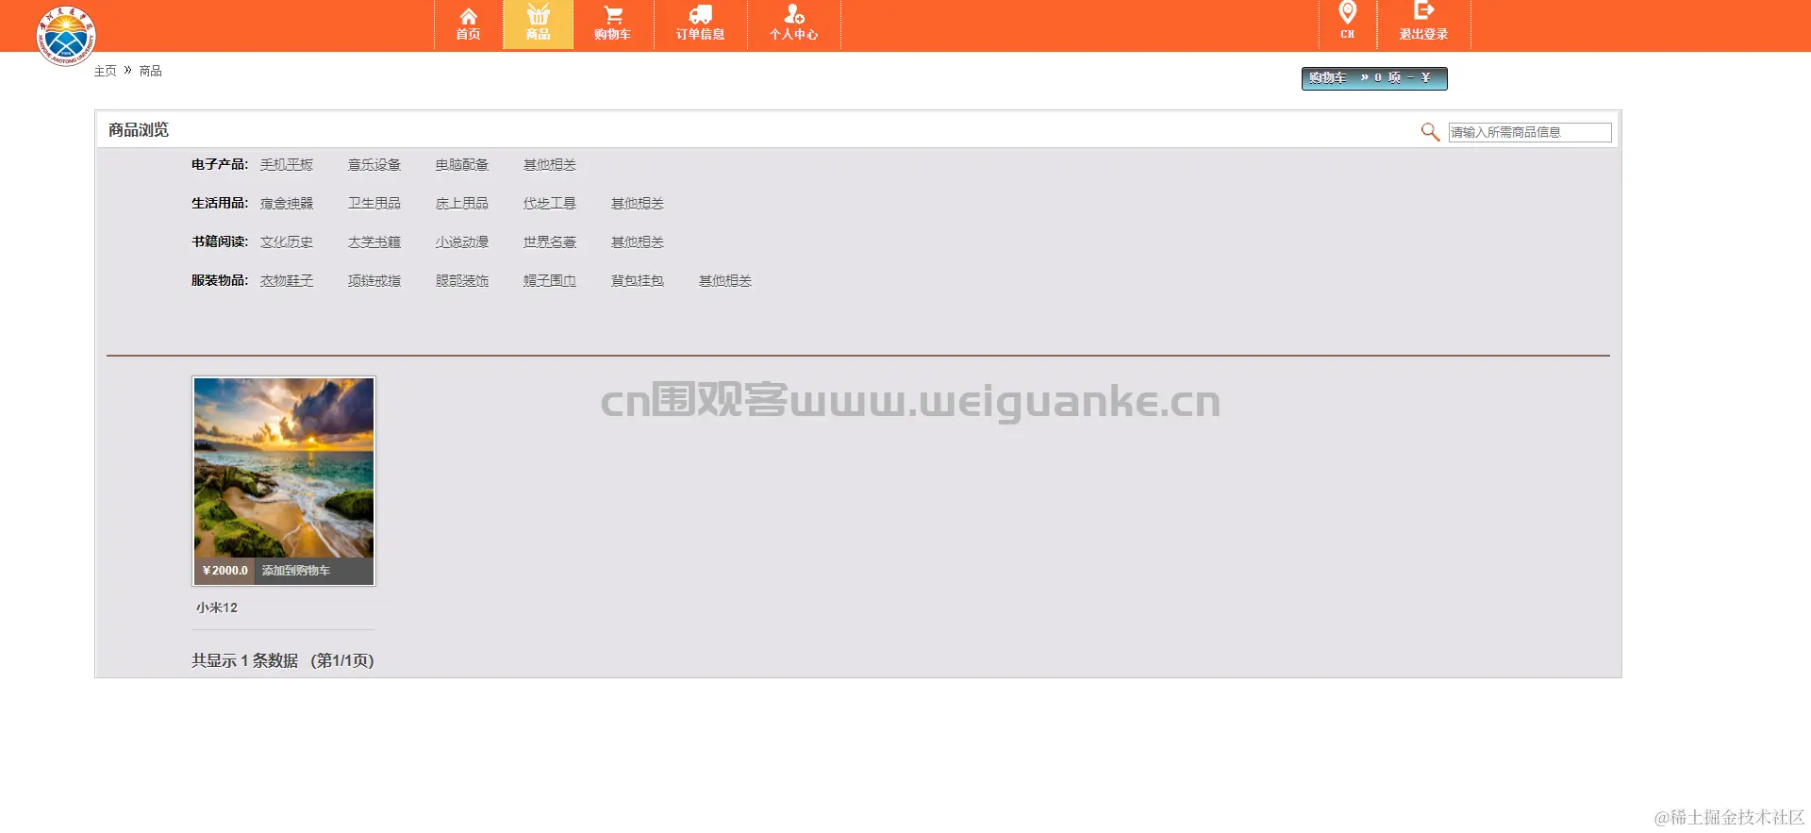1811x833 pixels.
Task: Filter by 手机平板 category
Action: point(287,165)
